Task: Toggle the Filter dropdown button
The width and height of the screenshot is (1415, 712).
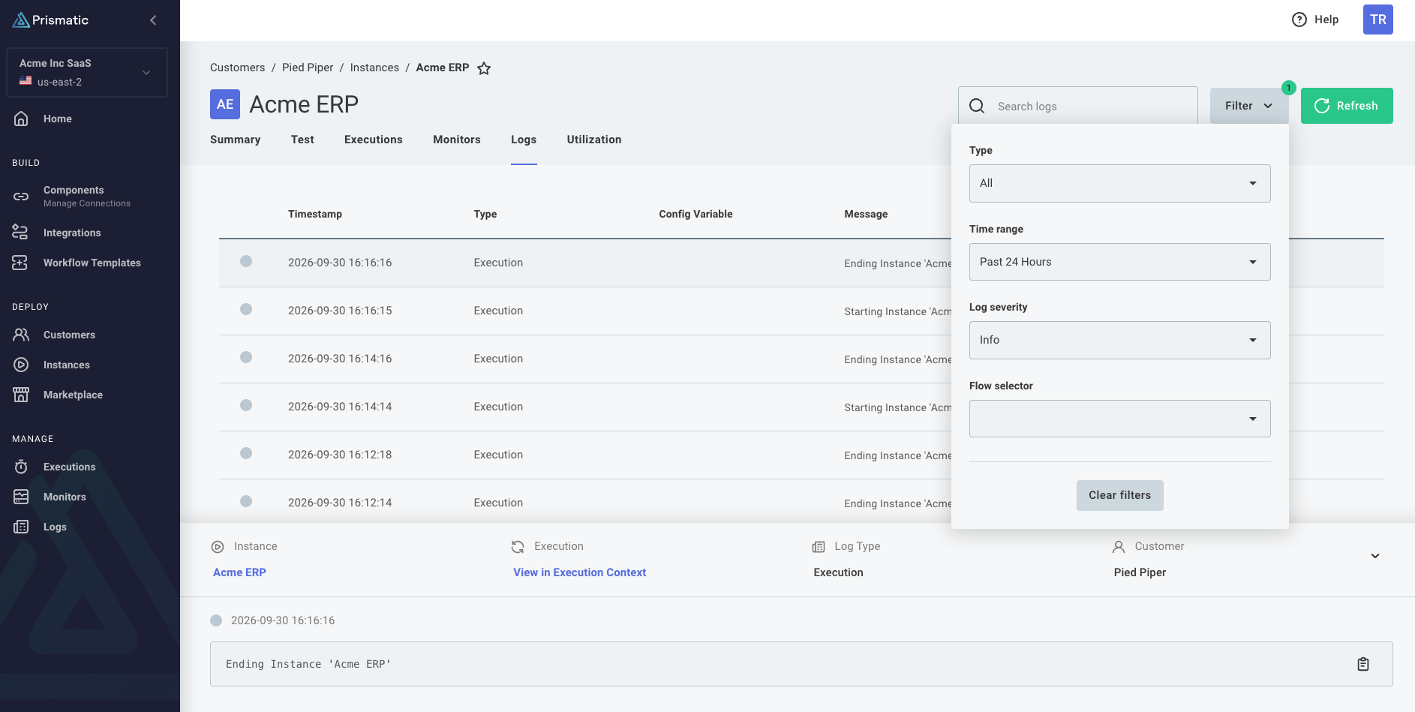Action: [x=1249, y=106]
